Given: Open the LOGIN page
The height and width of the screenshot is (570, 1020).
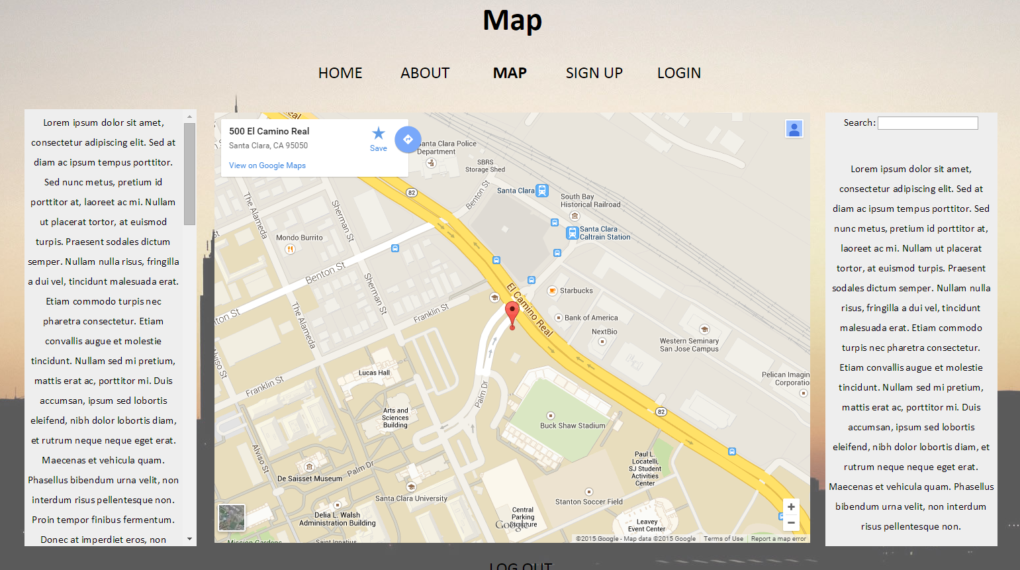Looking at the screenshot, I should (679, 73).
